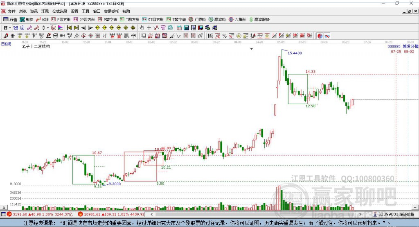Click the Shanghai index 3191.60 status entry
Screen dimensions: 419x227
(40, 214)
